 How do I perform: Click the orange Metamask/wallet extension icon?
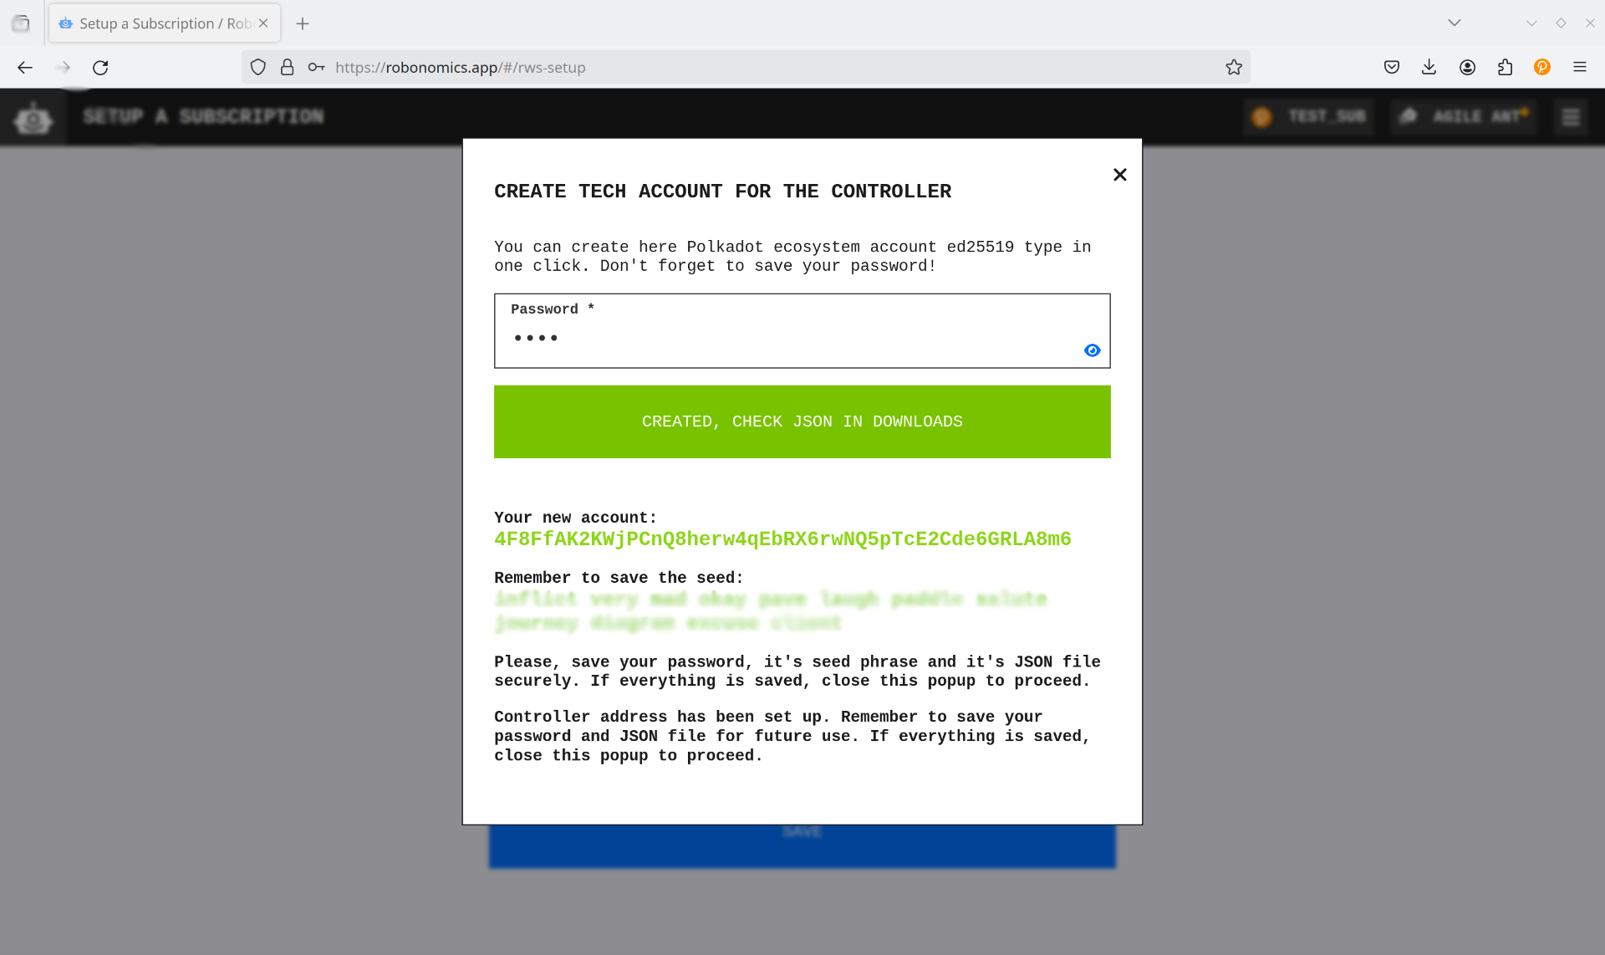click(x=1542, y=66)
